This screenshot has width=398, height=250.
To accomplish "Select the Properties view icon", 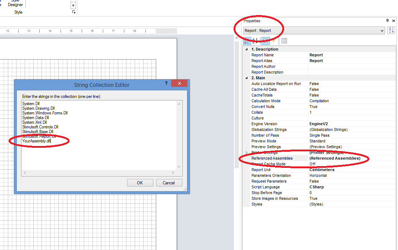I will click(x=265, y=41).
